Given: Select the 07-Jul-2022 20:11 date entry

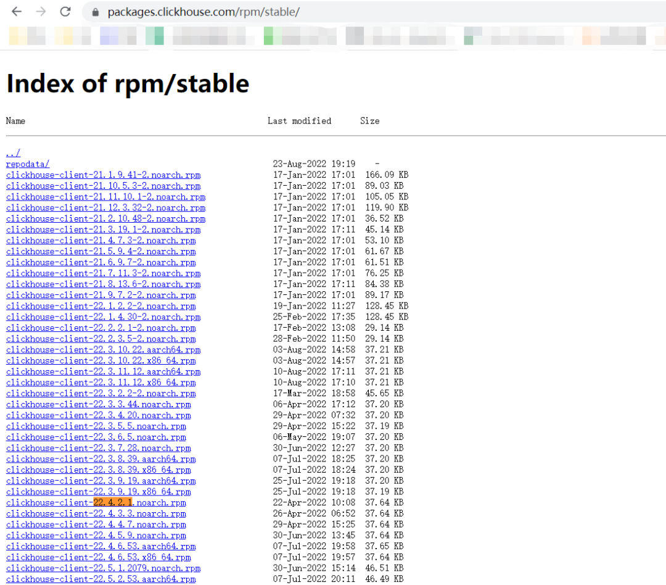Looking at the screenshot, I should (x=314, y=579).
